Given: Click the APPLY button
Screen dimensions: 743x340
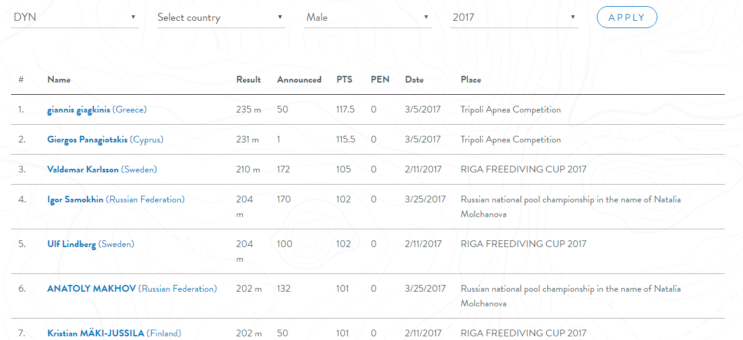Looking at the screenshot, I should (x=627, y=17).
